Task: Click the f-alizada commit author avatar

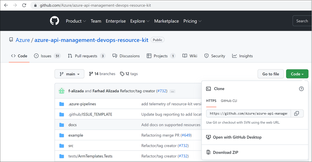Action: tap(62, 91)
